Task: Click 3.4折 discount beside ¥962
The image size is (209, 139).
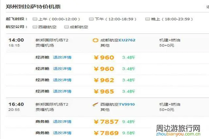Action: tap(128, 80)
